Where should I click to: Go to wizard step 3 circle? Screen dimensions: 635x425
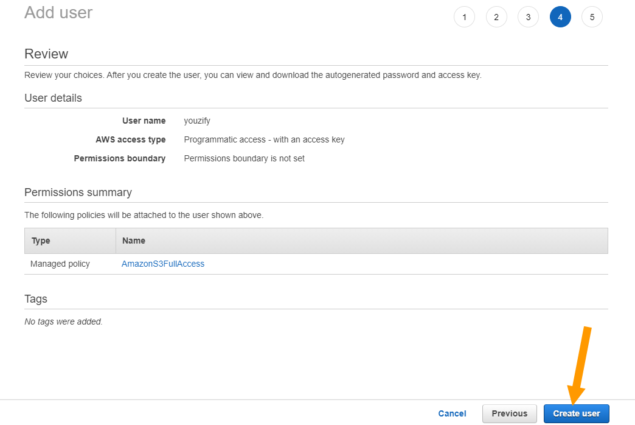528,17
